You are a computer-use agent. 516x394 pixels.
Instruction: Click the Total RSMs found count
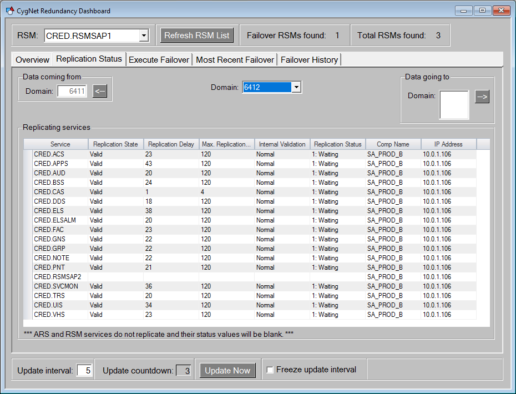(438, 36)
